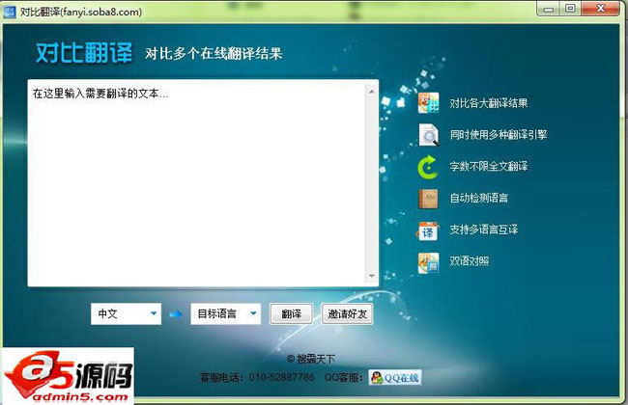Image resolution: width=628 pixels, height=405 pixels.
Task: Click the 对比各大翻译结果 text
Action: coord(488,103)
